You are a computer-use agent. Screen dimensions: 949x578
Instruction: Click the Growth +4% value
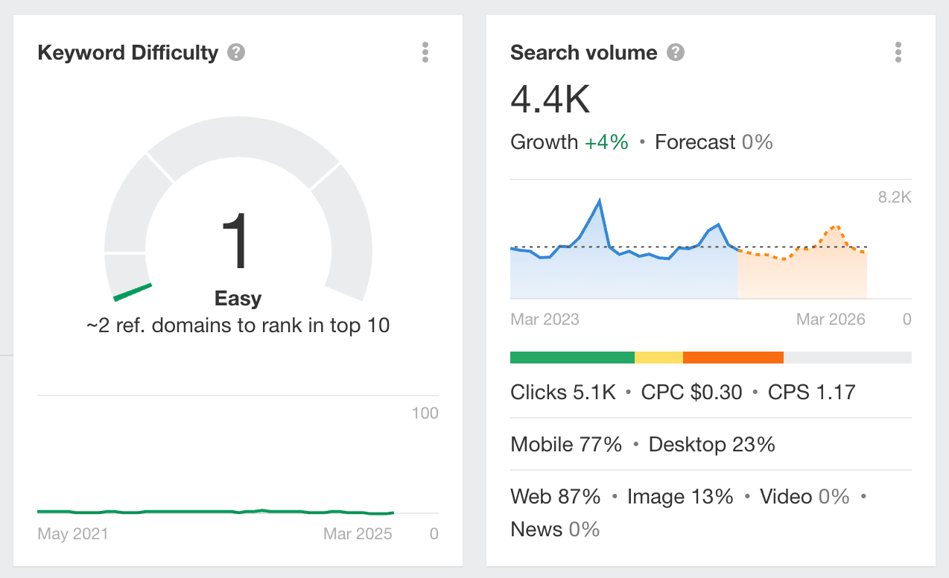(570, 142)
